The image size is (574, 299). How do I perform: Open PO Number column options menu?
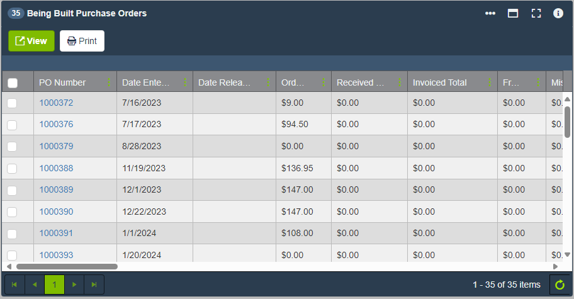109,82
